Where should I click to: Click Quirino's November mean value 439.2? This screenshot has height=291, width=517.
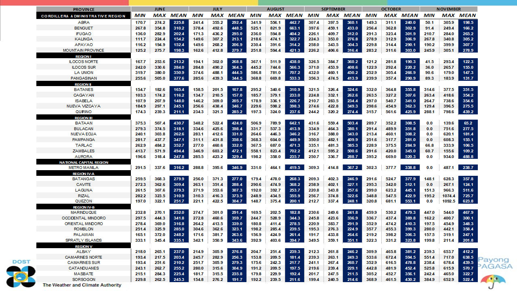(x=468, y=112)
